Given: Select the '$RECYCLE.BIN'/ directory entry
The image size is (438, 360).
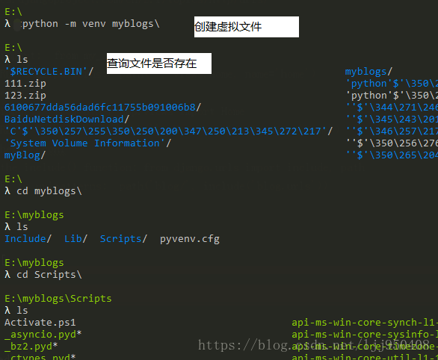Looking at the screenshot, I should tap(49, 72).
